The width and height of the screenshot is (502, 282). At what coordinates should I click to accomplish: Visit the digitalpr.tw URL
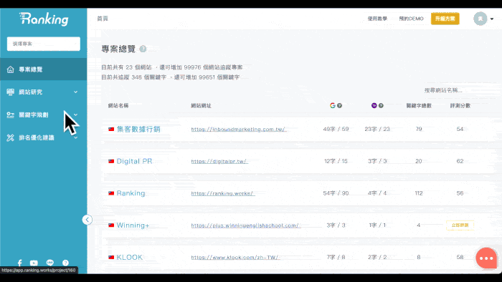tap(219, 161)
